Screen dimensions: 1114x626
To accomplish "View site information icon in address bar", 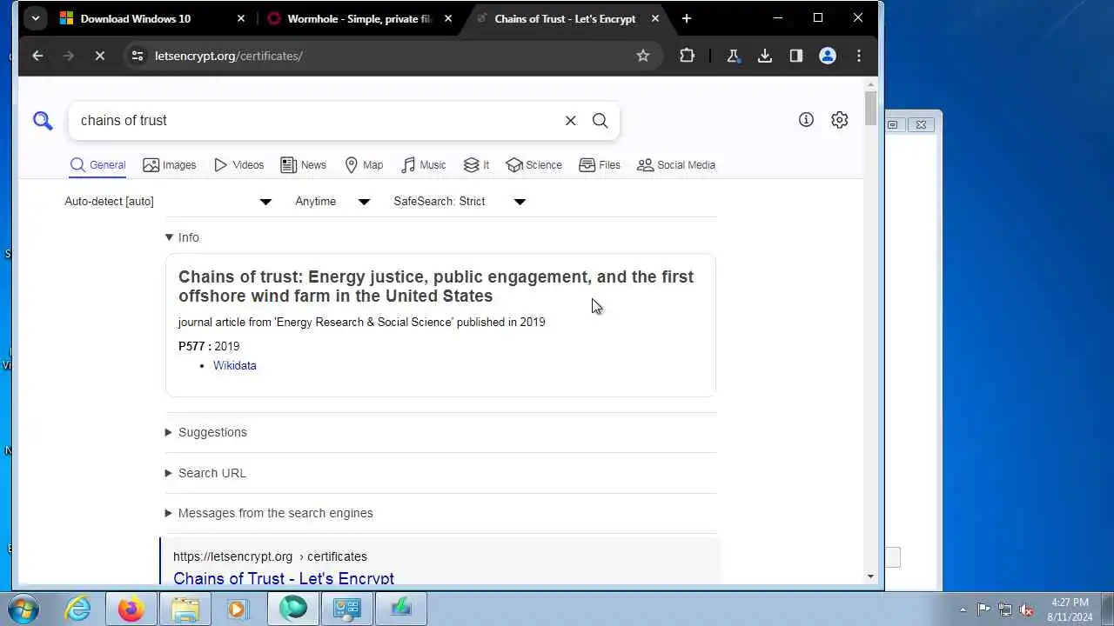I will click(138, 56).
